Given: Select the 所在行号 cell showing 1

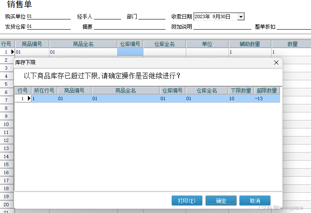Looking at the screenshot, I should pyautogui.click(x=44, y=98).
